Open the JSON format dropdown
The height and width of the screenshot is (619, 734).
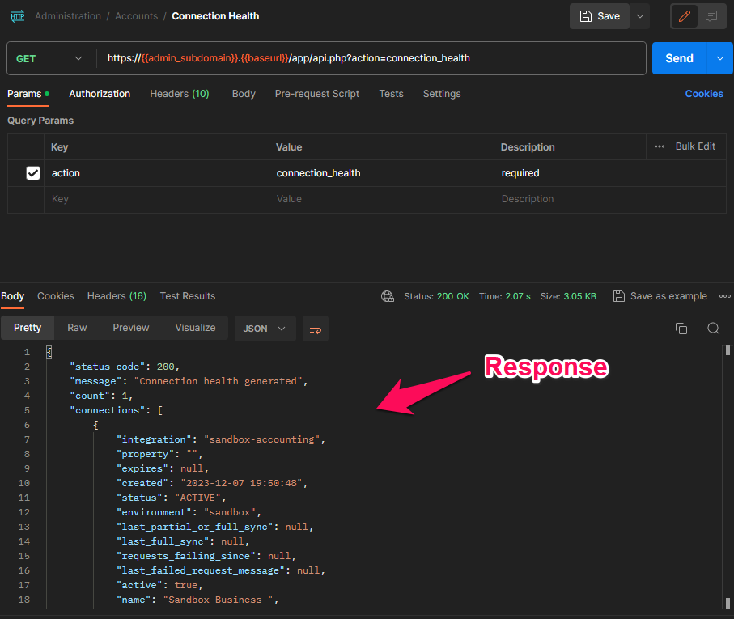(x=265, y=329)
